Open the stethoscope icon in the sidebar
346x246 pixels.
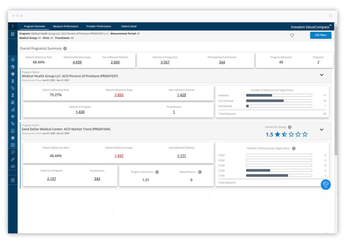click(13, 88)
